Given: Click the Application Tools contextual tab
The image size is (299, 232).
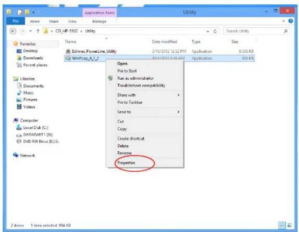Looking at the screenshot, I should [100, 13].
